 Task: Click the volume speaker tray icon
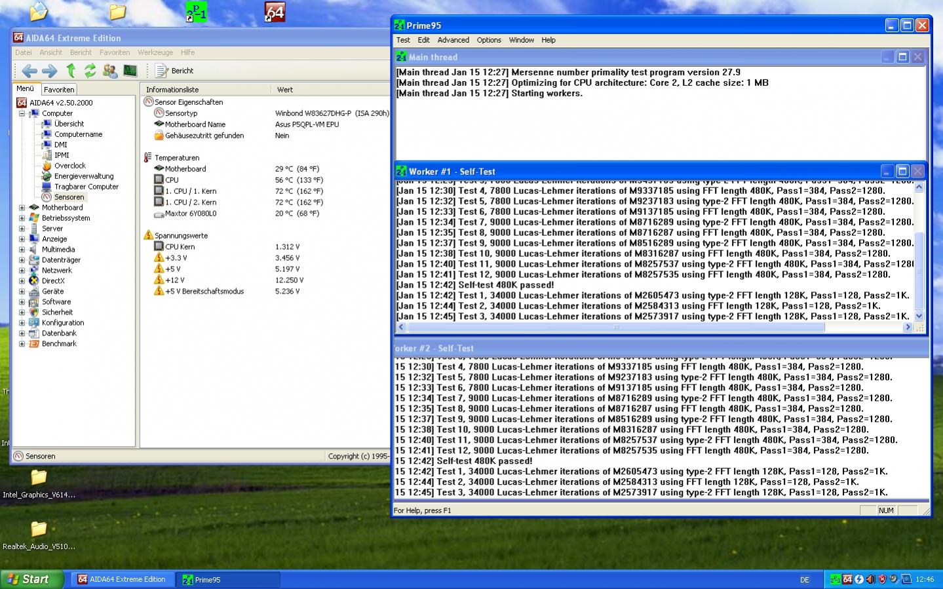click(x=870, y=579)
